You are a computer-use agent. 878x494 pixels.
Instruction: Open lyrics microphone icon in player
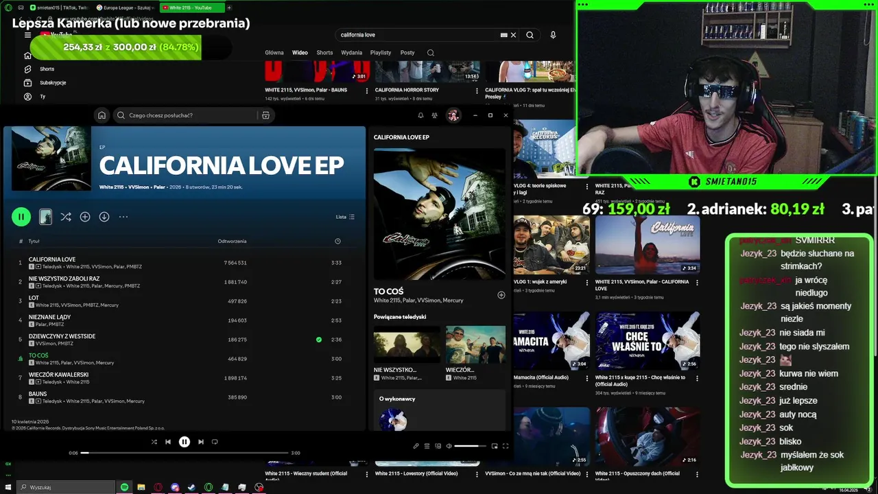[x=416, y=446]
